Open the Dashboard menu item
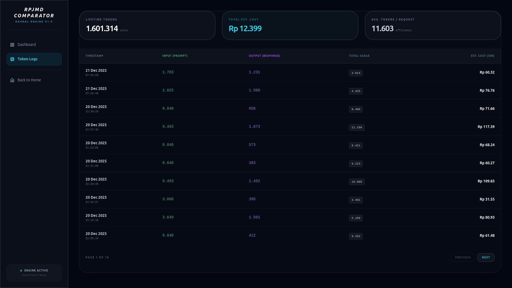The width and height of the screenshot is (512, 288). pos(27,45)
